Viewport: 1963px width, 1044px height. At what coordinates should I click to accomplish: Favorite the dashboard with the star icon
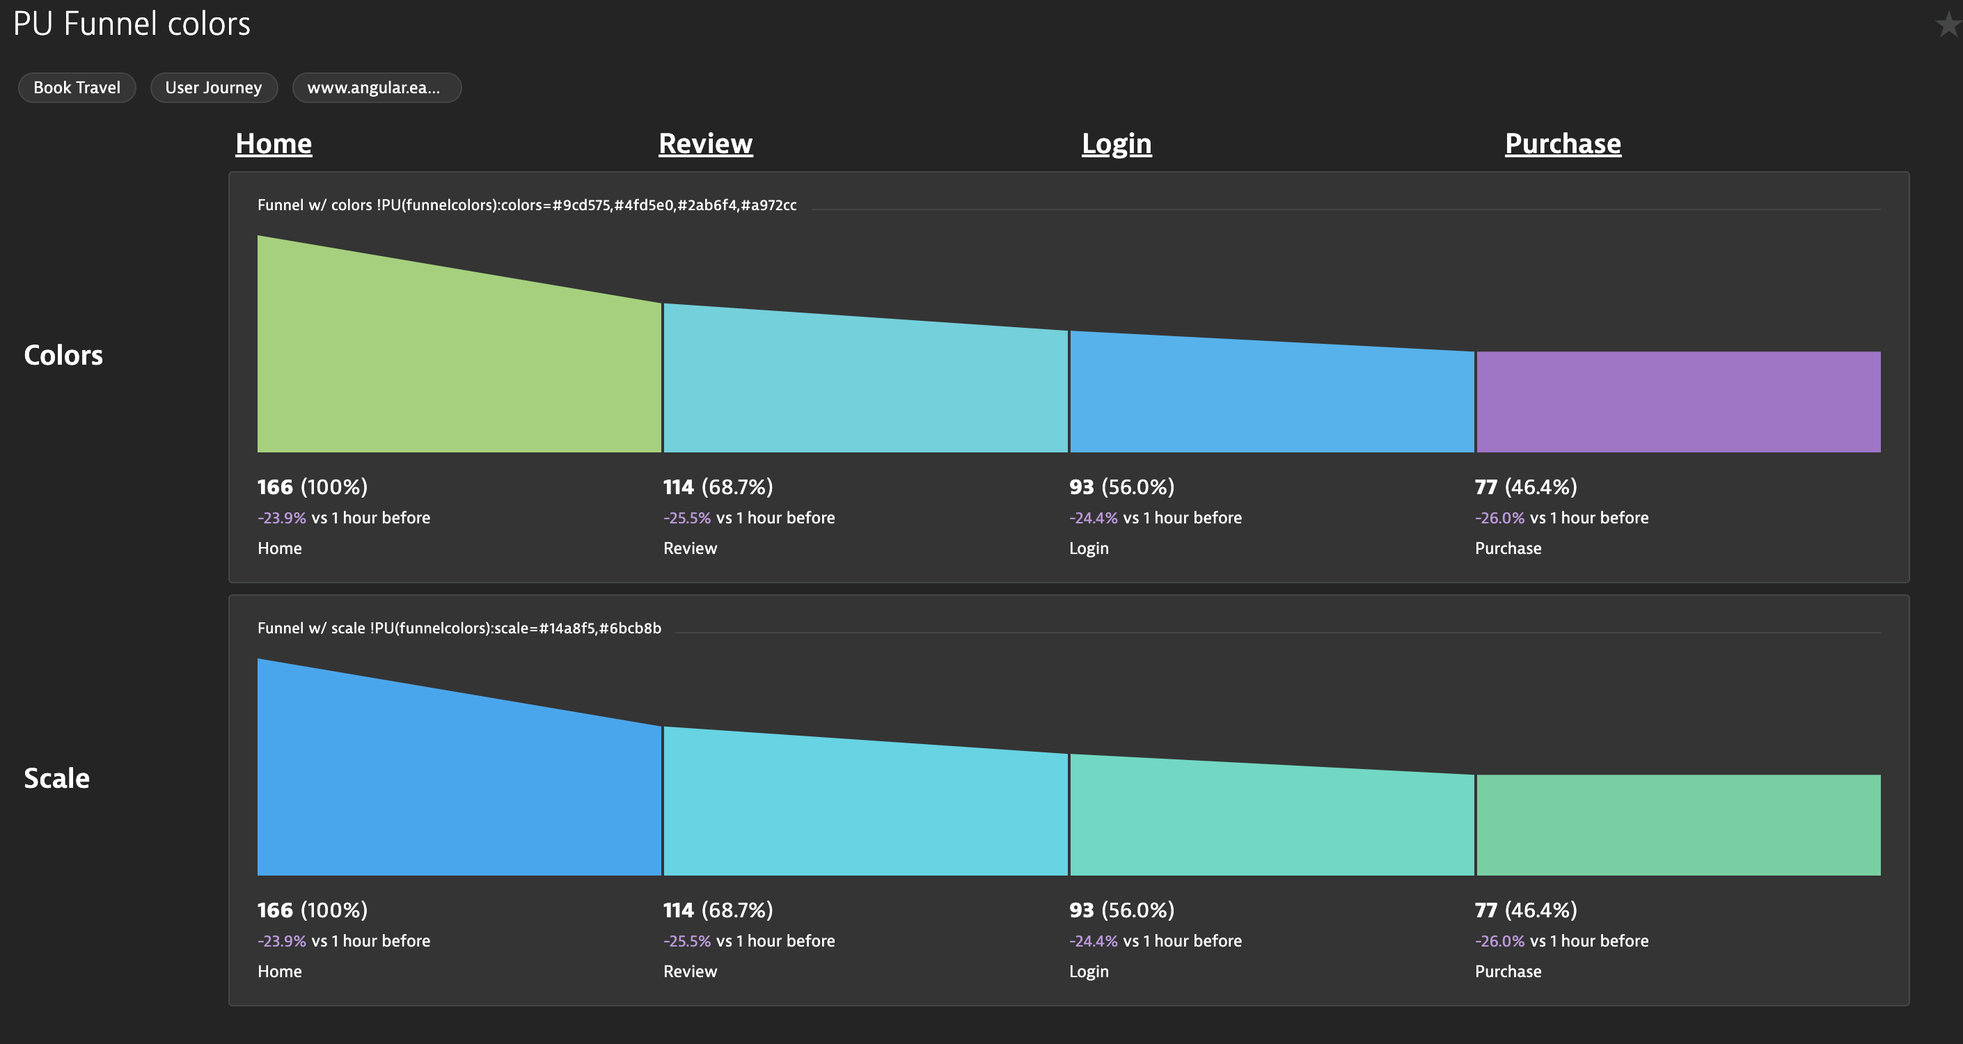(1948, 25)
